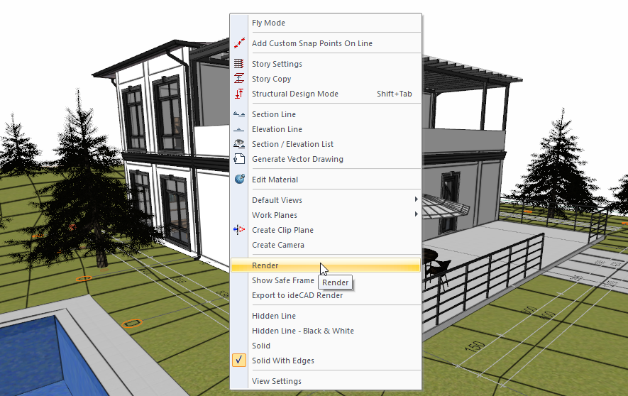Viewport: 628px width, 396px height.
Task: Click the Section / Elevation List eye icon
Action: 239,144
